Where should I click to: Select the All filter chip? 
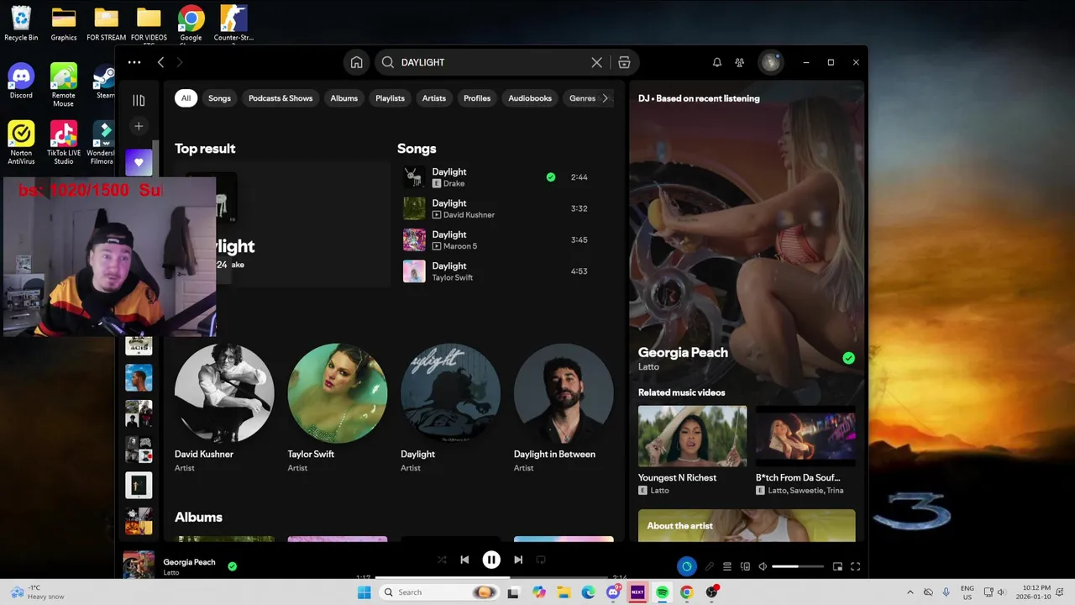(186, 98)
